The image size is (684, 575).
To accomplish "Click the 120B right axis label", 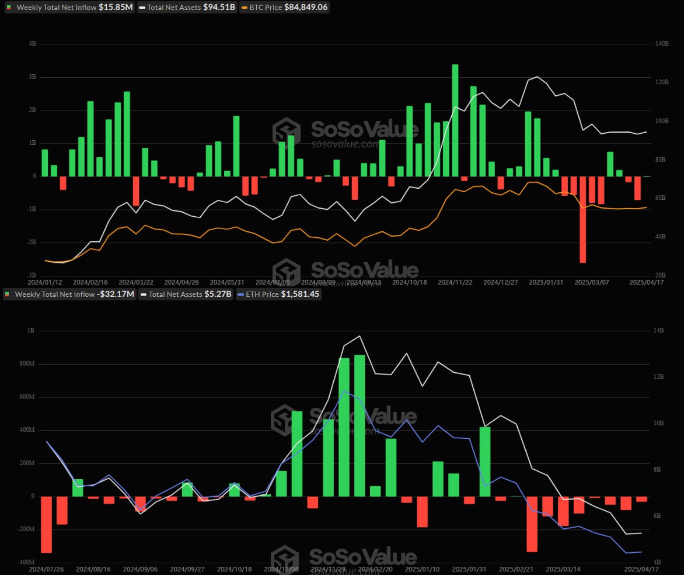I will point(662,82).
